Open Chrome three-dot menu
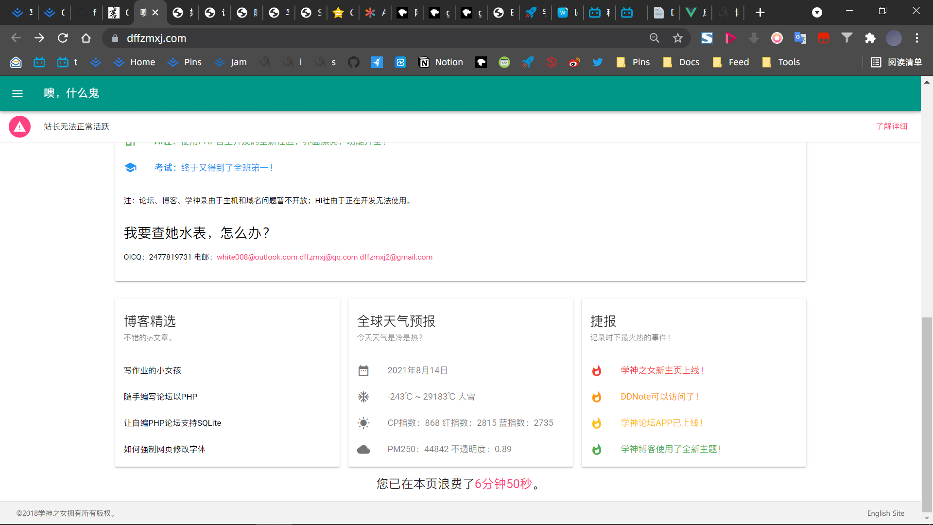This screenshot has width=933, height=525. tap(917, 38)
